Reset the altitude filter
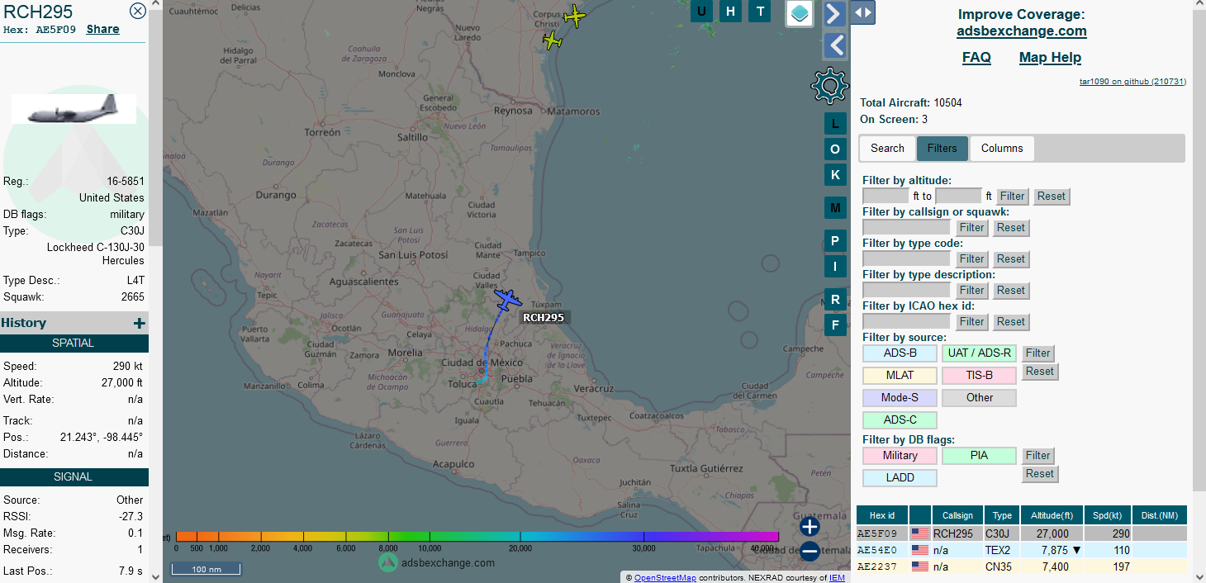Image resolution: width=1206 pixels, height=583 pixels. (1052, 197)
